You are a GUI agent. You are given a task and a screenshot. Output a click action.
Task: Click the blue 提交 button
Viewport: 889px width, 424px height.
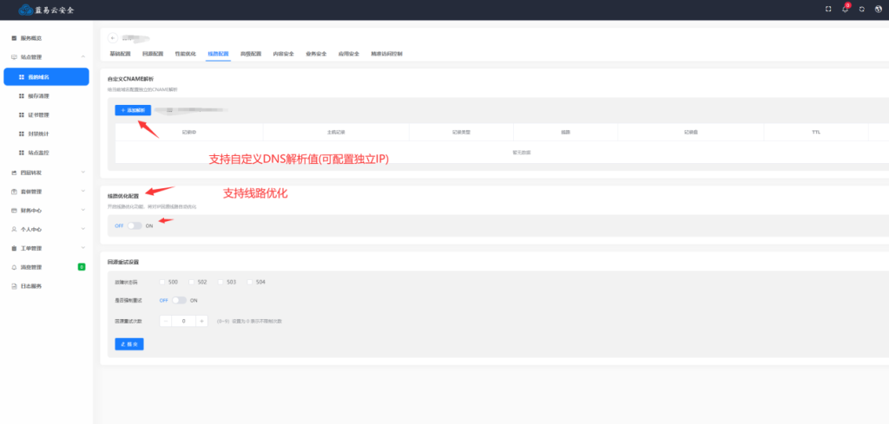tap(129, 343)
